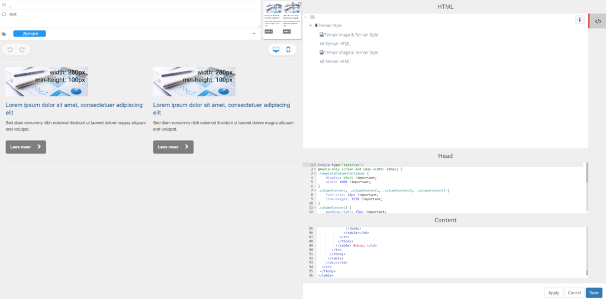606x299 pixels.
Task: Click code icon of the second Ternair HTML row
Action: pyautogui.click(x=322, y=61)
